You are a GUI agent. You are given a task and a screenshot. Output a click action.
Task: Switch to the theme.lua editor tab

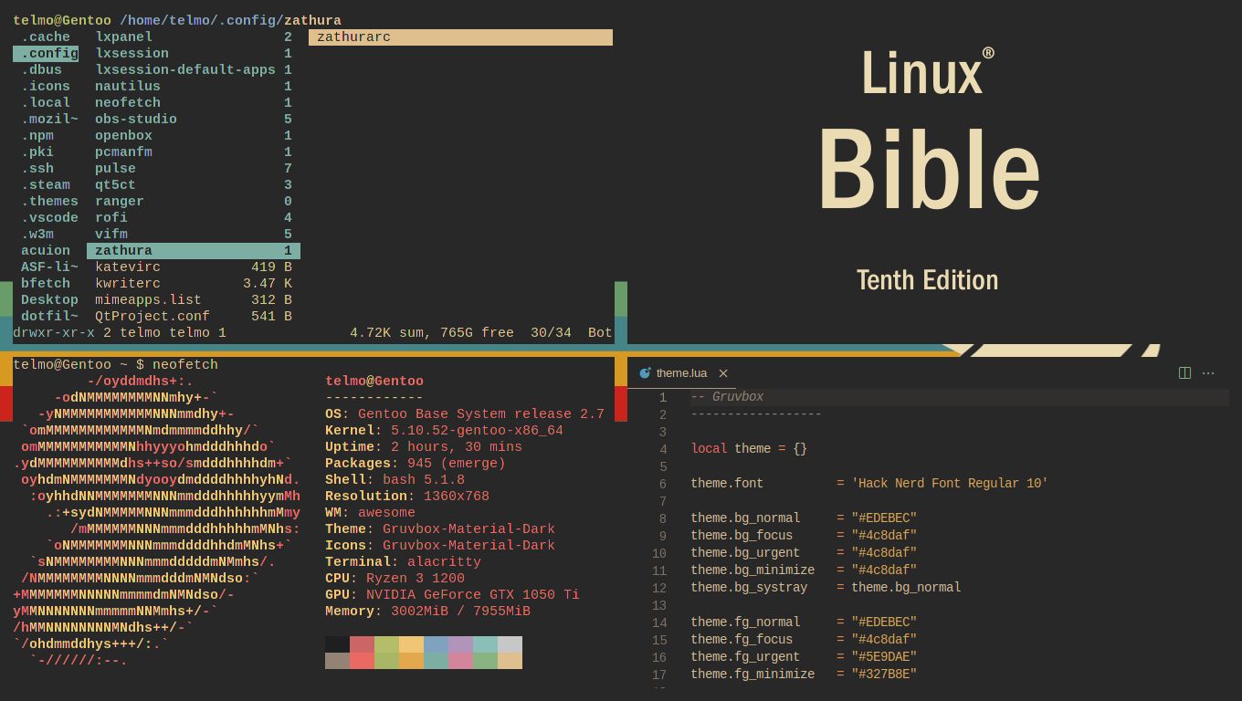(x=680, y=372)
